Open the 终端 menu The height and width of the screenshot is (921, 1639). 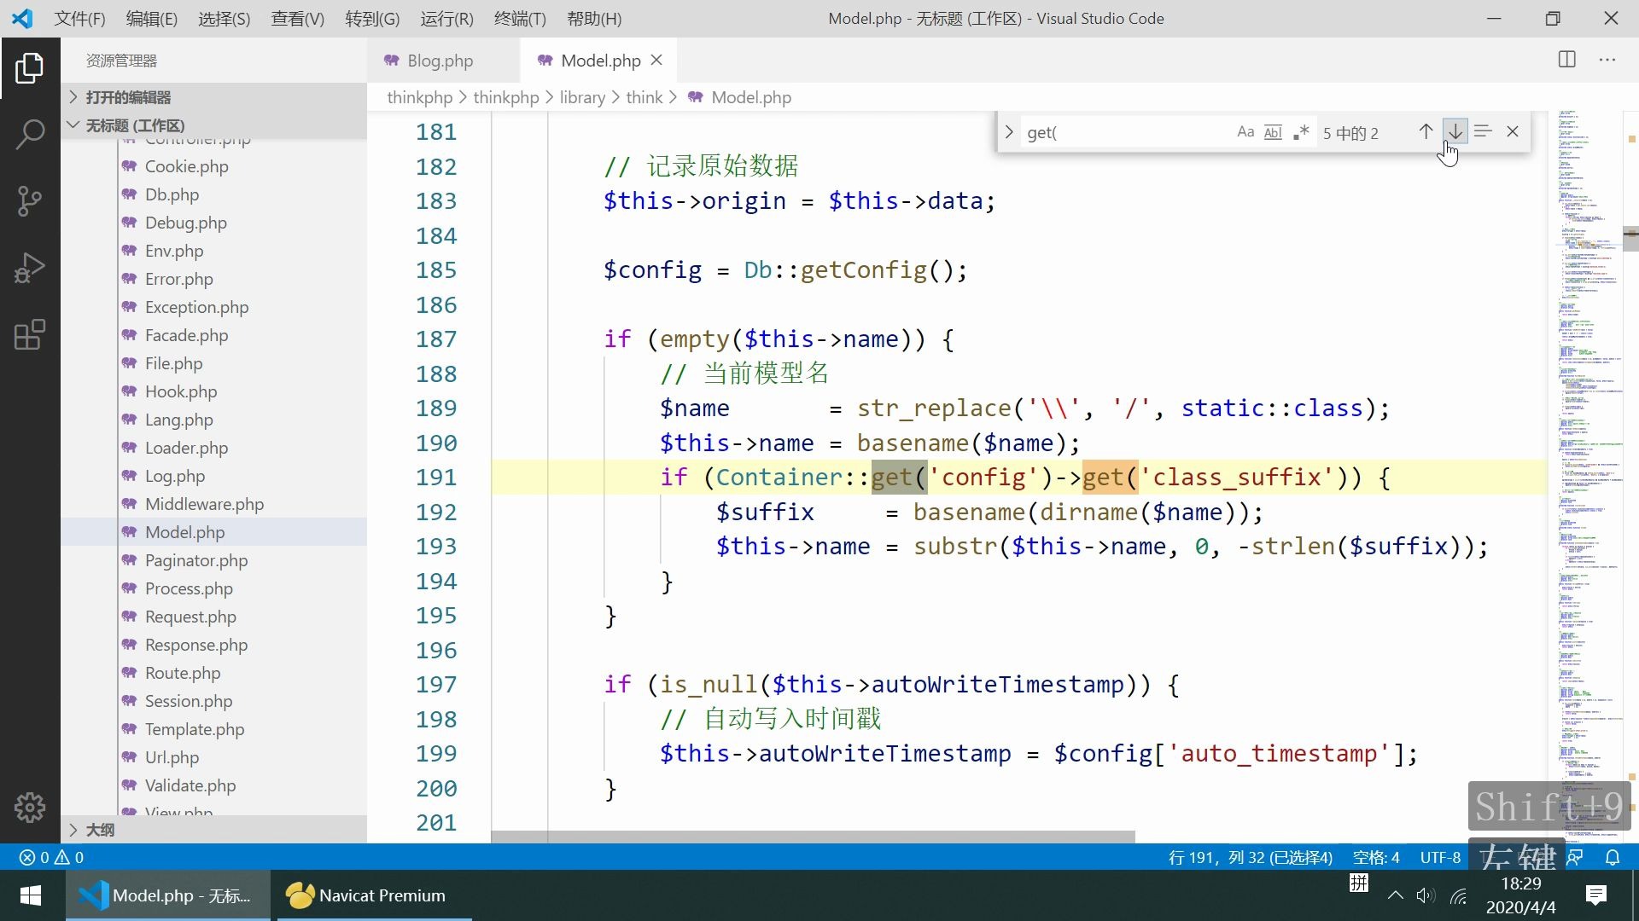pyautogui.click(x=520, y=18)
